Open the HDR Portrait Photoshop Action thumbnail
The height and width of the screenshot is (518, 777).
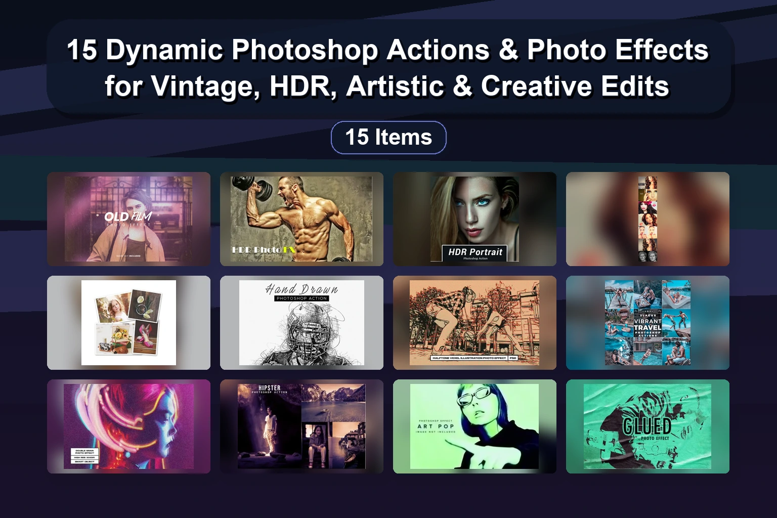pyautogui.click(x=474, y=219)
